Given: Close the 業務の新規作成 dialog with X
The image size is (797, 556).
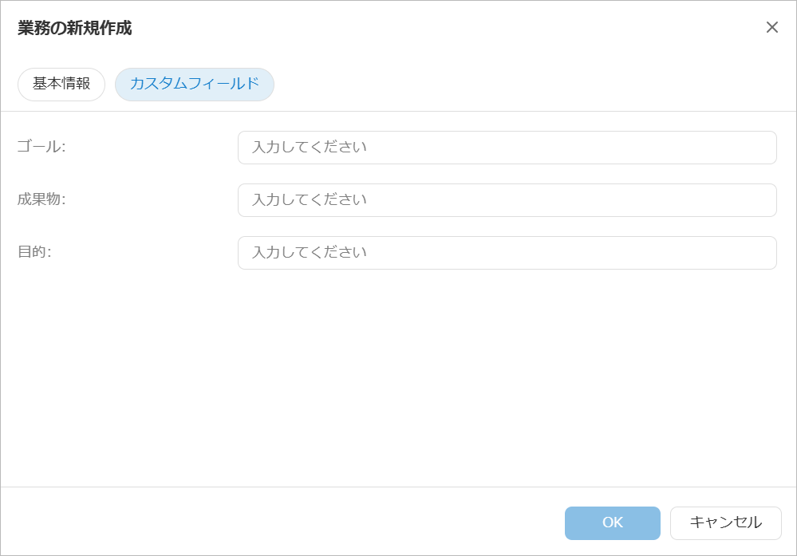Looking at the screenshot, I should point(771,28).
